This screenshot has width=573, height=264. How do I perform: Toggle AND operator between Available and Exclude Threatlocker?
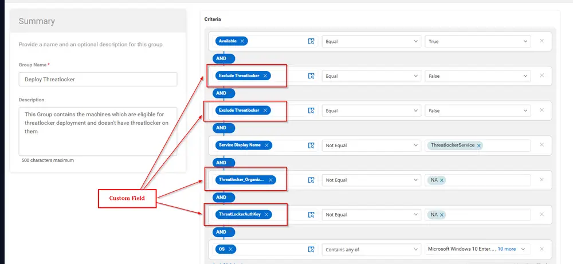223,58
